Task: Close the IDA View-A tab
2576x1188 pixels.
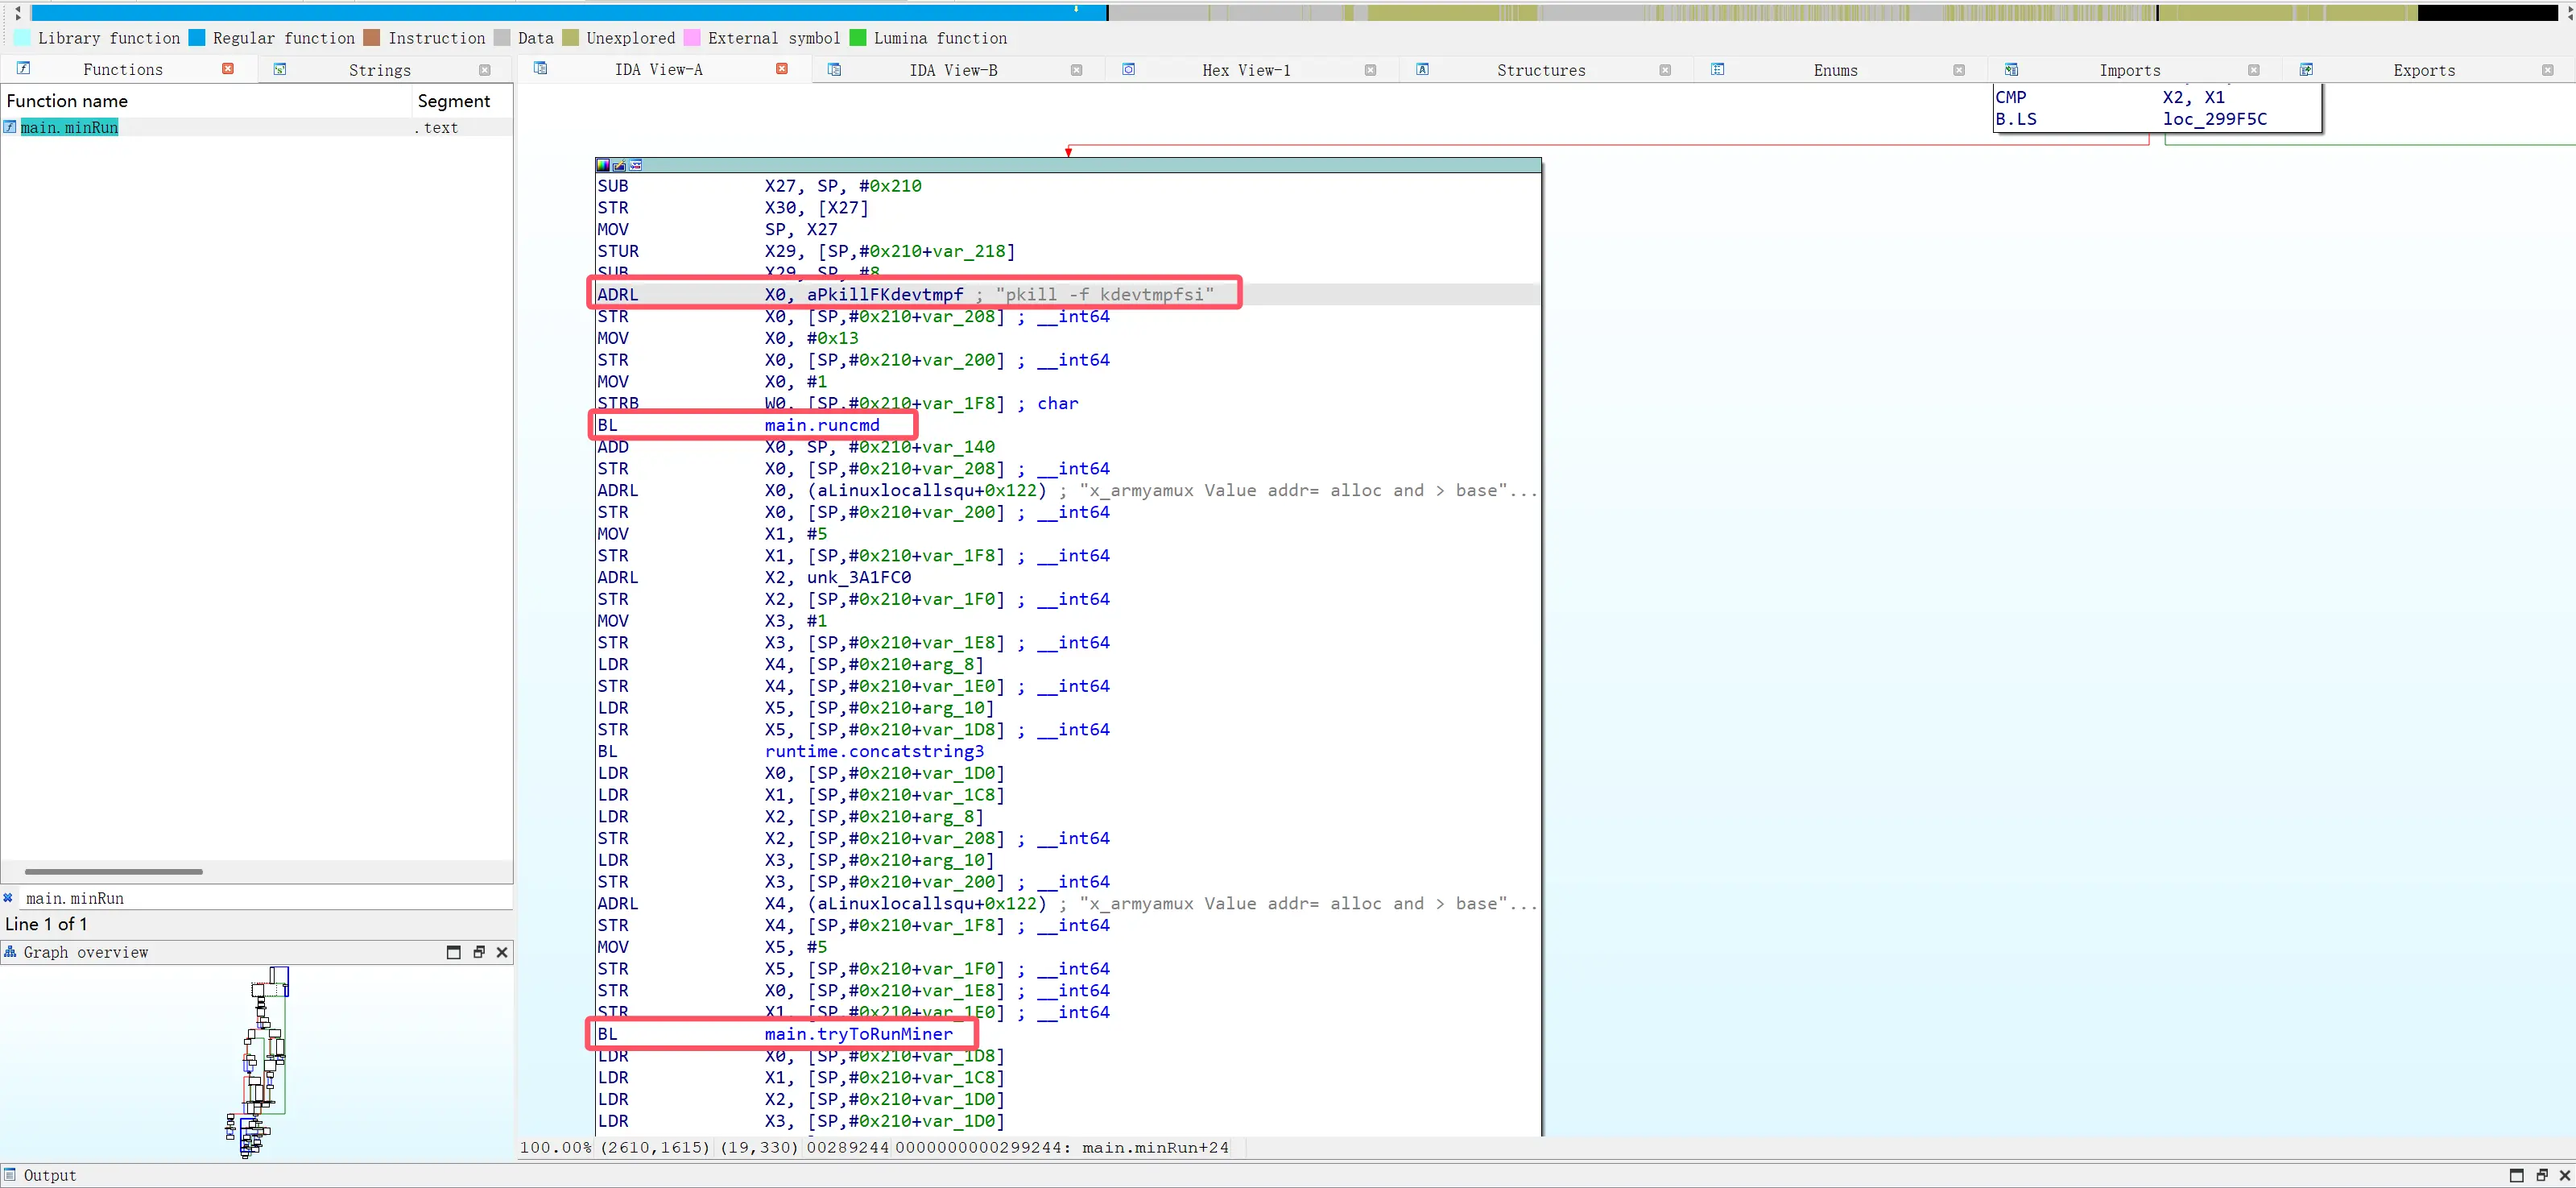Action: [x=782, y=69]
